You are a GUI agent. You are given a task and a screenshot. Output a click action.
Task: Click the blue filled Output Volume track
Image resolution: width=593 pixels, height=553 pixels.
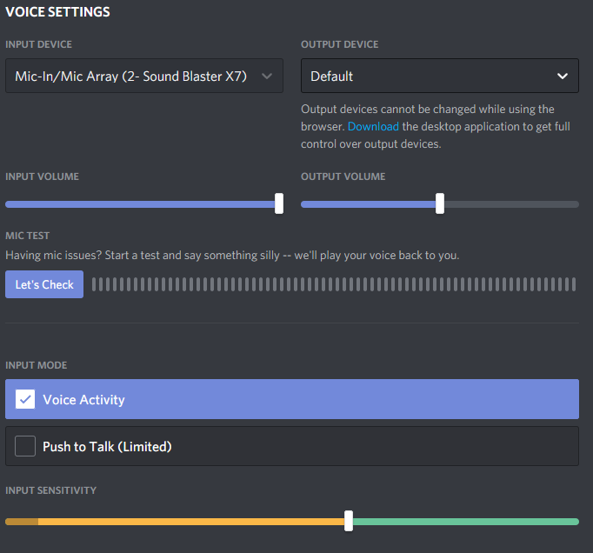click(369, 204)
